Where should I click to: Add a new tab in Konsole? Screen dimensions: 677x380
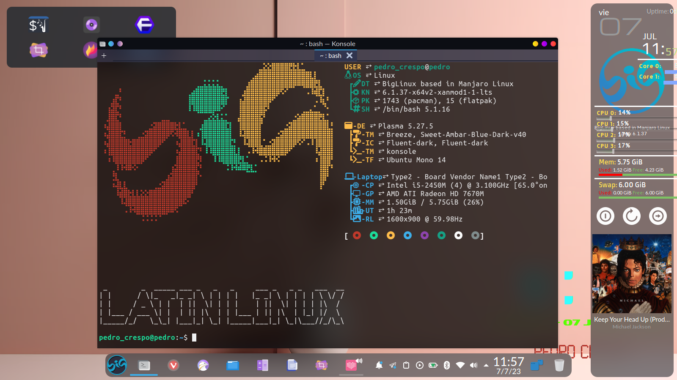pos(104,55)
